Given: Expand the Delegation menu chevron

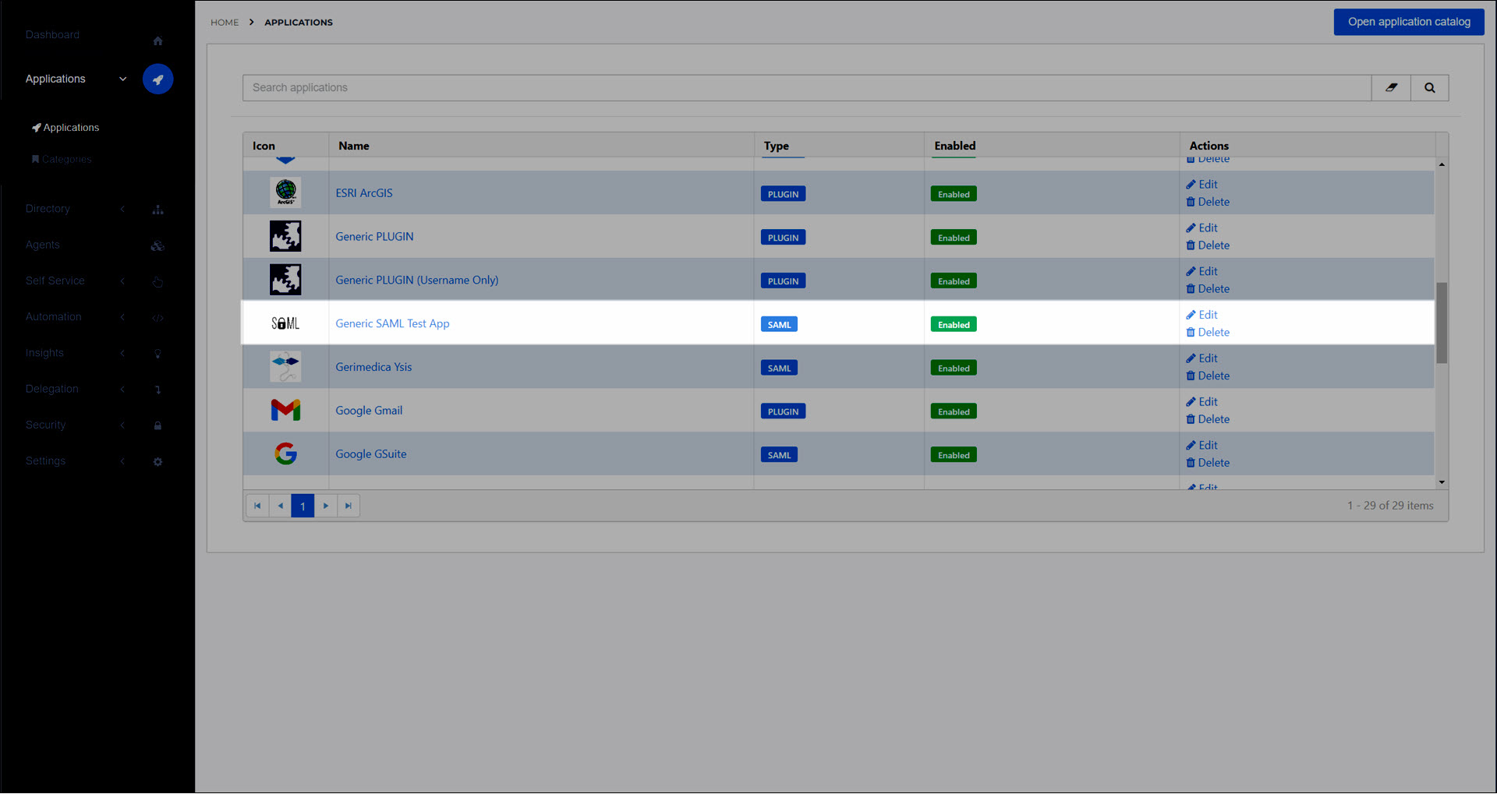Looking at the screenshot, I should pyautogui.click(x=122, y=389).
